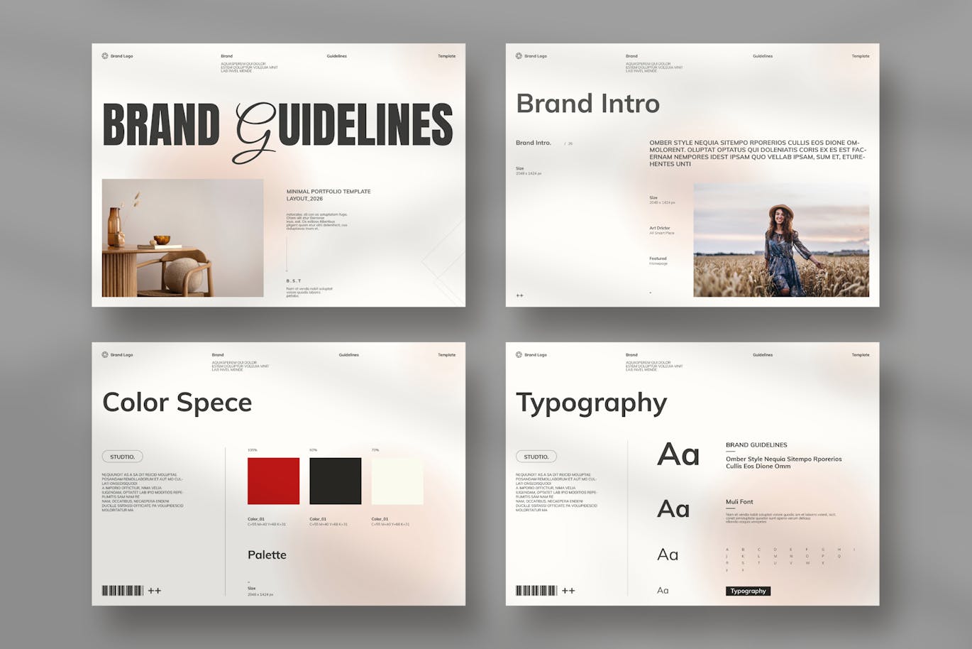Click the STUDIO. pill on the Typography slide
Screen dimensions: 972x649
pos(536,457)
